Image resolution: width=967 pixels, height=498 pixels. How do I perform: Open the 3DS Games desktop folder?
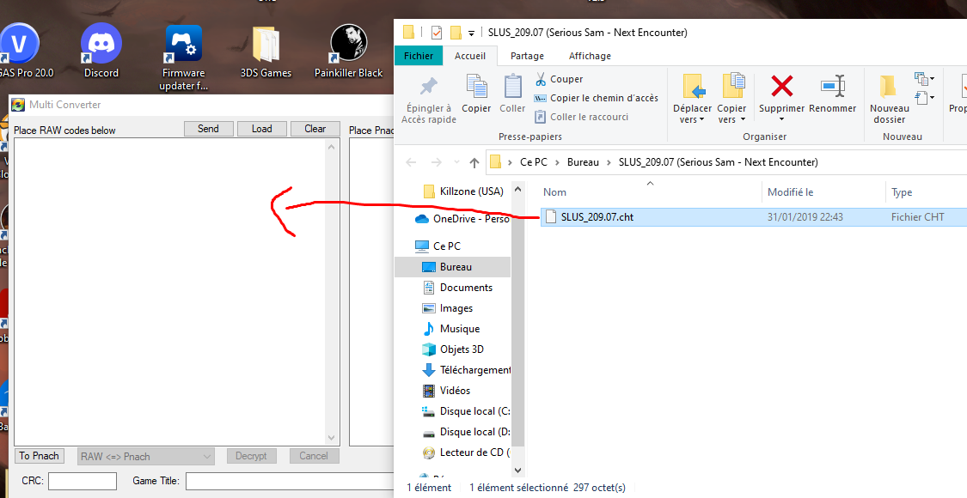(266, 52)
